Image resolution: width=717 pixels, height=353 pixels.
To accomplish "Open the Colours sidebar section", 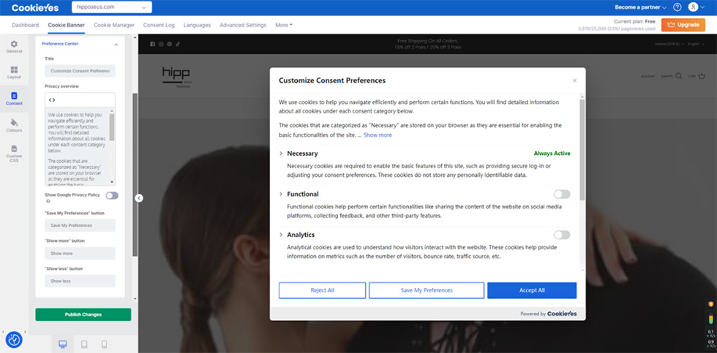I will tap(14, 126).
